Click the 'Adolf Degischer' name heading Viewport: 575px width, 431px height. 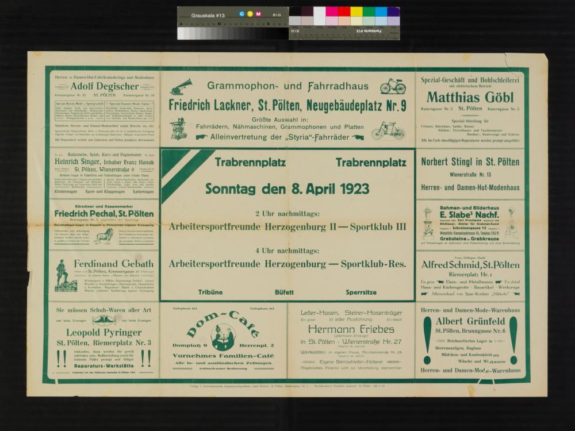pos(103,86)
